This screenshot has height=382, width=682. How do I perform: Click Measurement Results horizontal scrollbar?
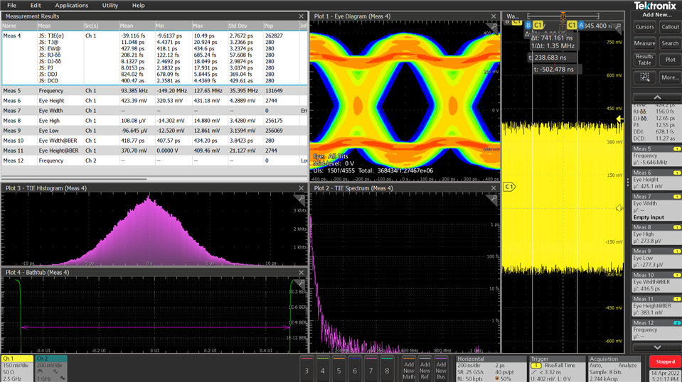click(x=74, y=179)
